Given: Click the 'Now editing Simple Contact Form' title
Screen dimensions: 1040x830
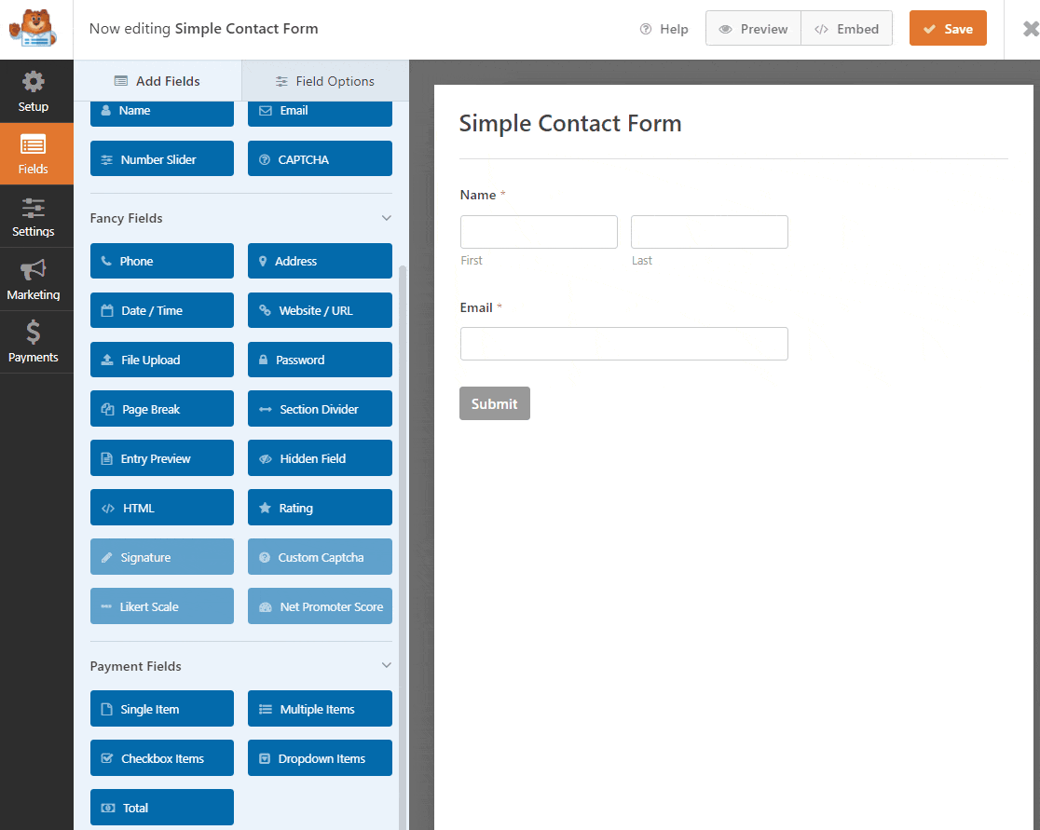Looking at the screenshot, I should (204, 29).
